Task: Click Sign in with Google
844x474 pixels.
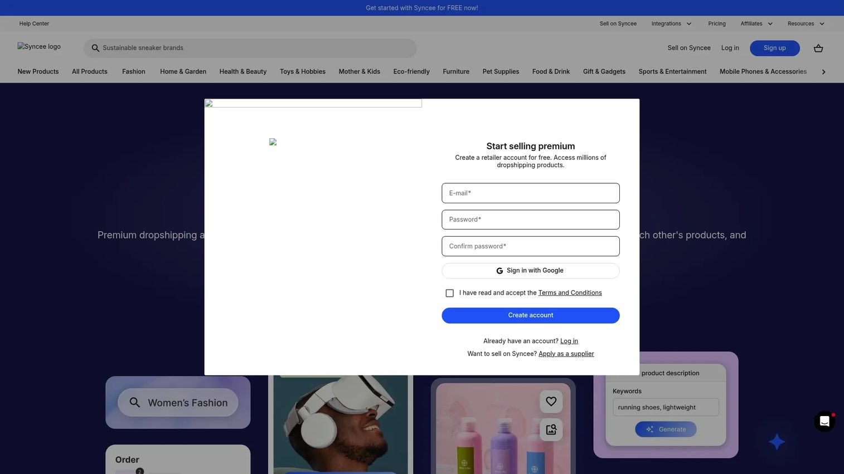Action: [x=531, y=271]
